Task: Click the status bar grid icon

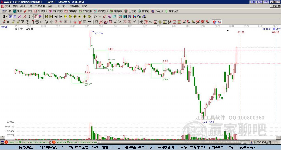Action: click(2, 142)
